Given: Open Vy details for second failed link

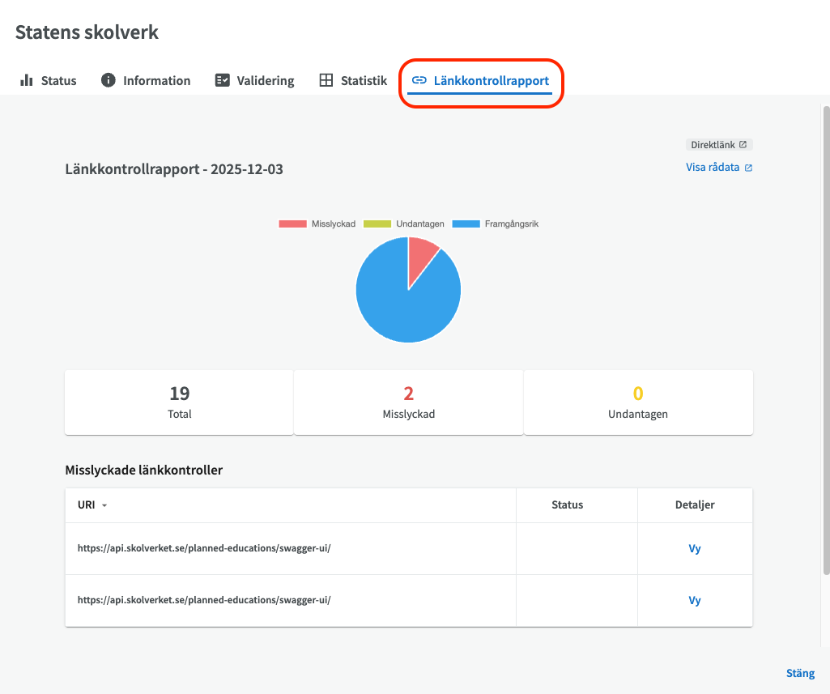Looking at the screenshot, I should click(x=694, y=600).
